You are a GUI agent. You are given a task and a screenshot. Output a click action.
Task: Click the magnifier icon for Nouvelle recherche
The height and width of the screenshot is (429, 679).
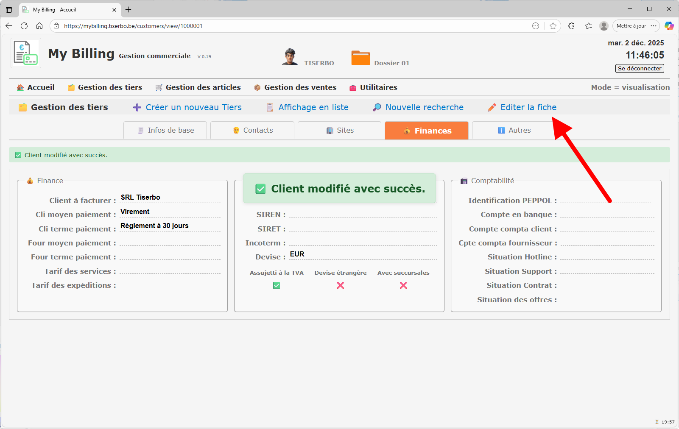(376, 107)
